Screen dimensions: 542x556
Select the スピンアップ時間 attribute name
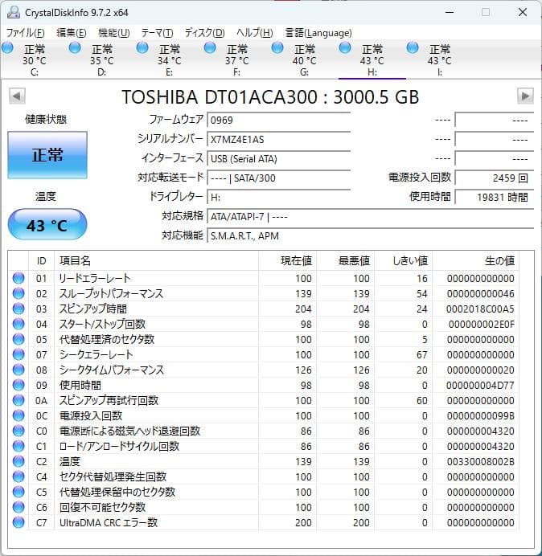pyautogui.click(x=93, y=309)
